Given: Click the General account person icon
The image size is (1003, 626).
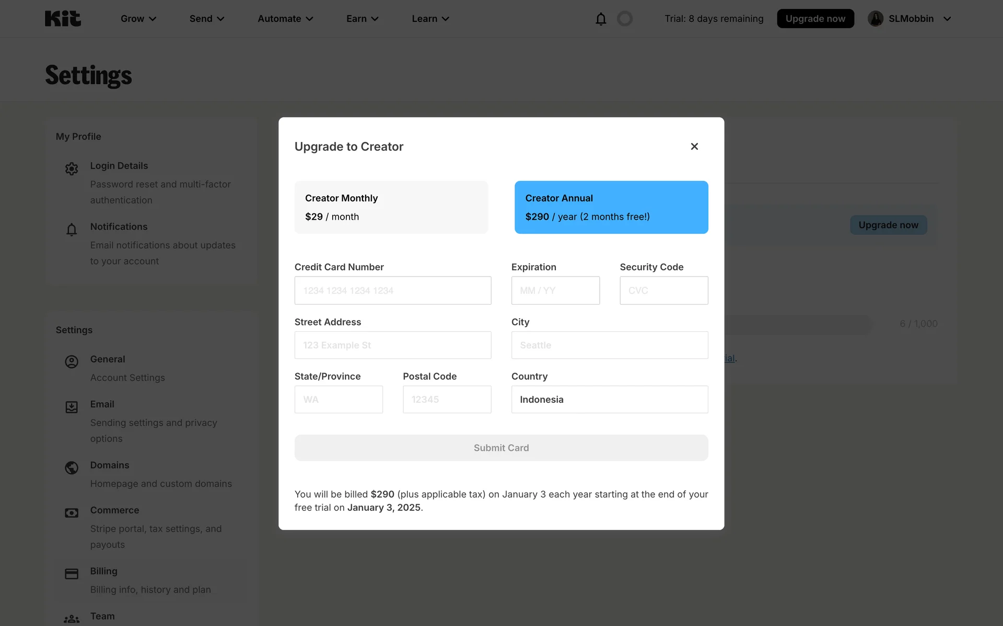Looking at the screenshot, I should point(72,362).
